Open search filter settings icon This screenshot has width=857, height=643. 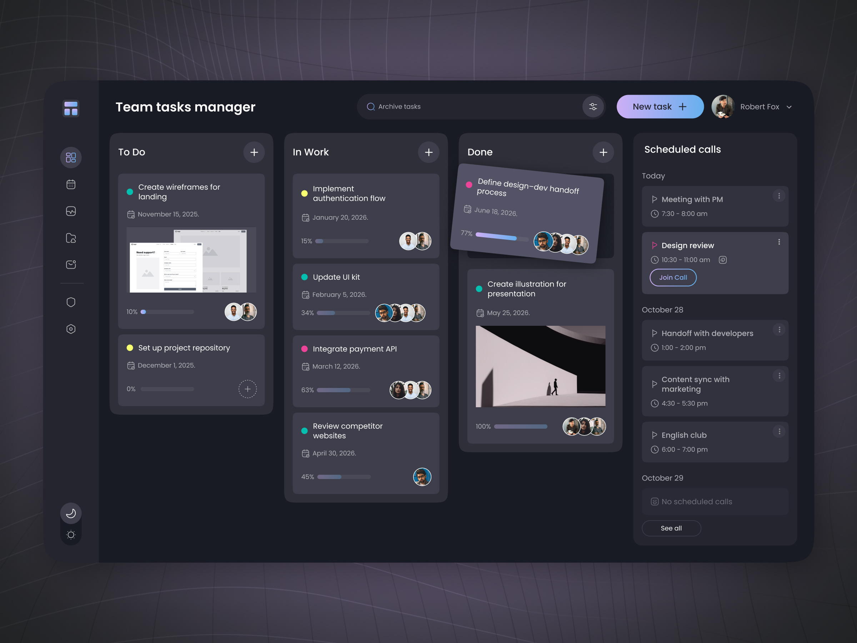(x=593, y=106)
